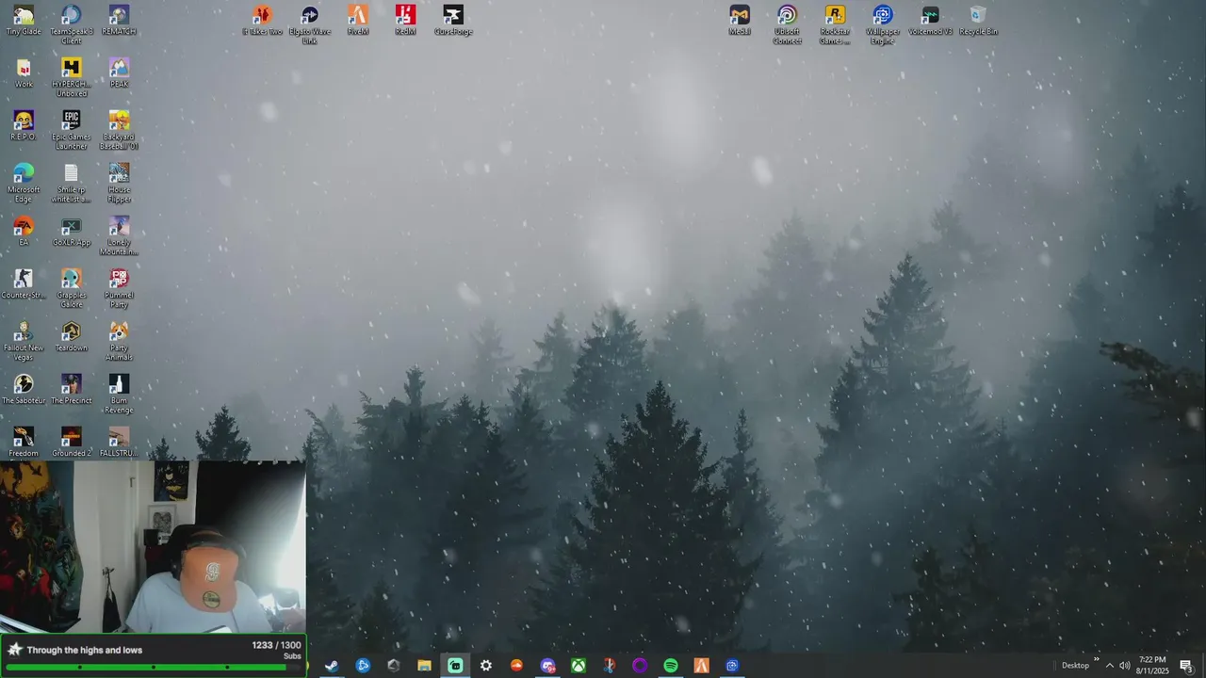1206x678 pixels.
Task: Select the Fallout New Vegas shortcut
Action: [24, 341]
